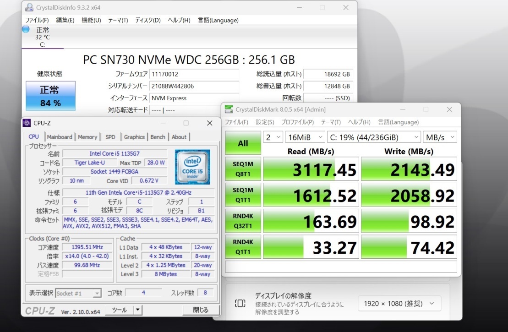Image resolution: width=508 pixels, height=332 pixels.
Task: Open the test count dropdown showing 2
Action: (273, 137)
